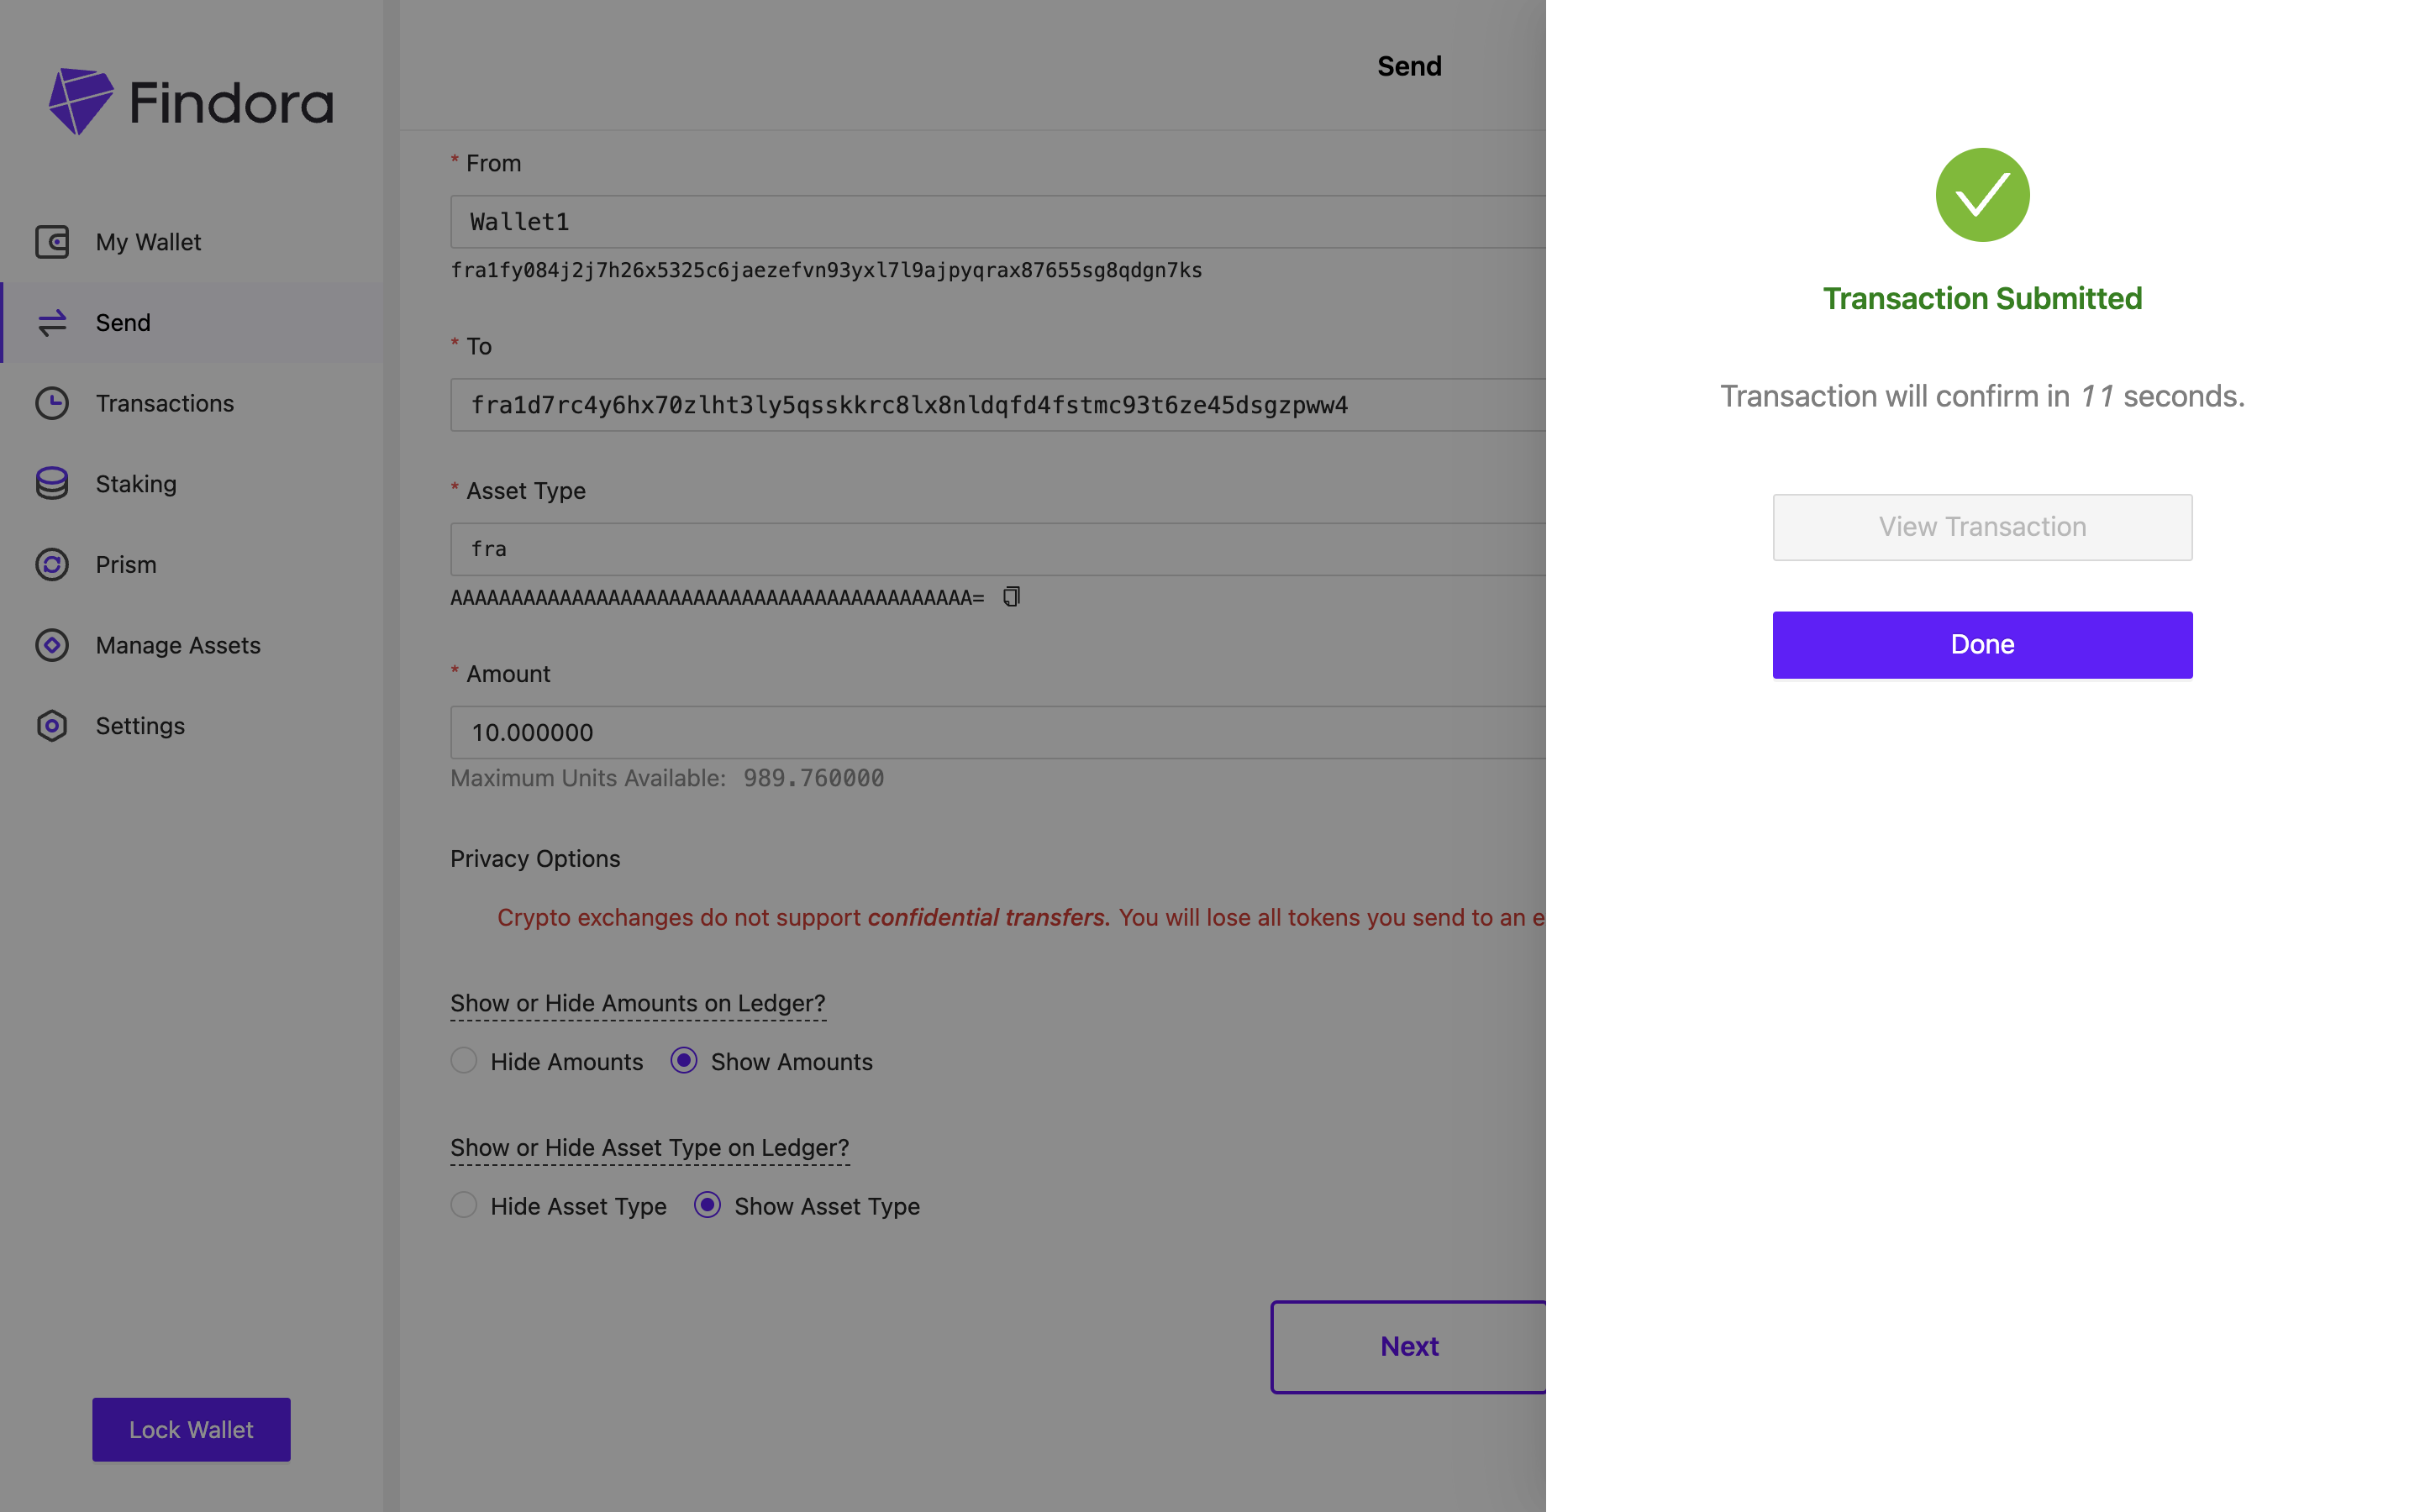Click the Done button

[x=1982, y=645]
